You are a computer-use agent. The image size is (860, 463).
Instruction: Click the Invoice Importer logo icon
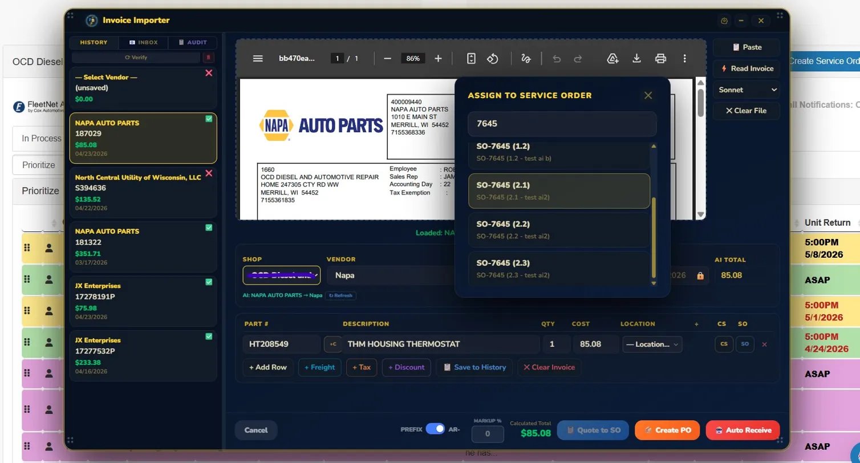[91, 21]
